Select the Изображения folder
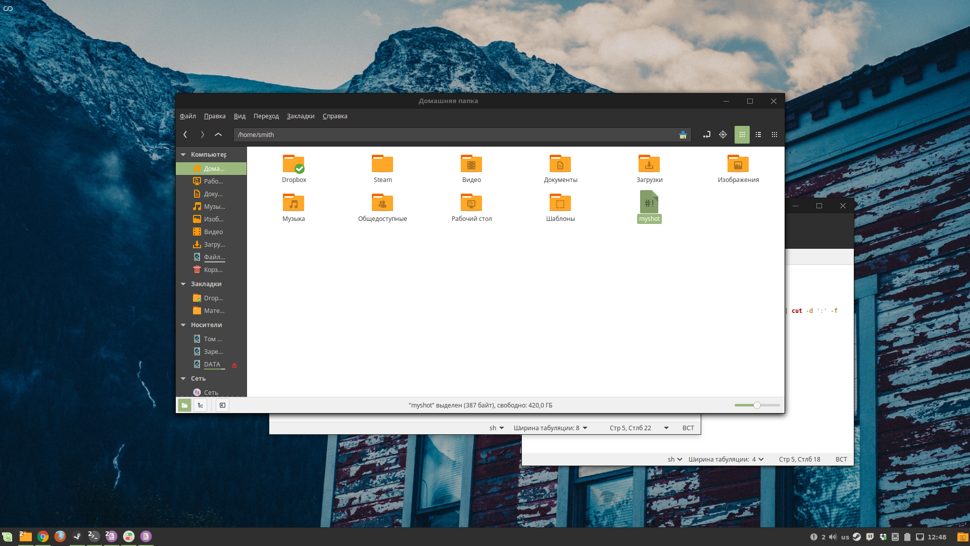The height and width of the screenshot is (546, 970). 738,168
